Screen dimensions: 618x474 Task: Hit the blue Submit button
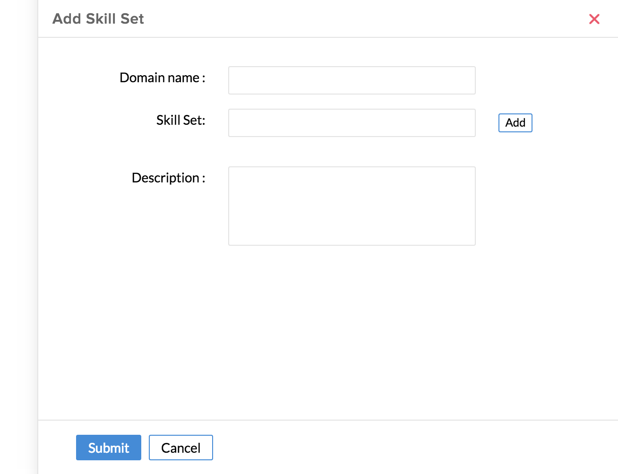point(108,448)
